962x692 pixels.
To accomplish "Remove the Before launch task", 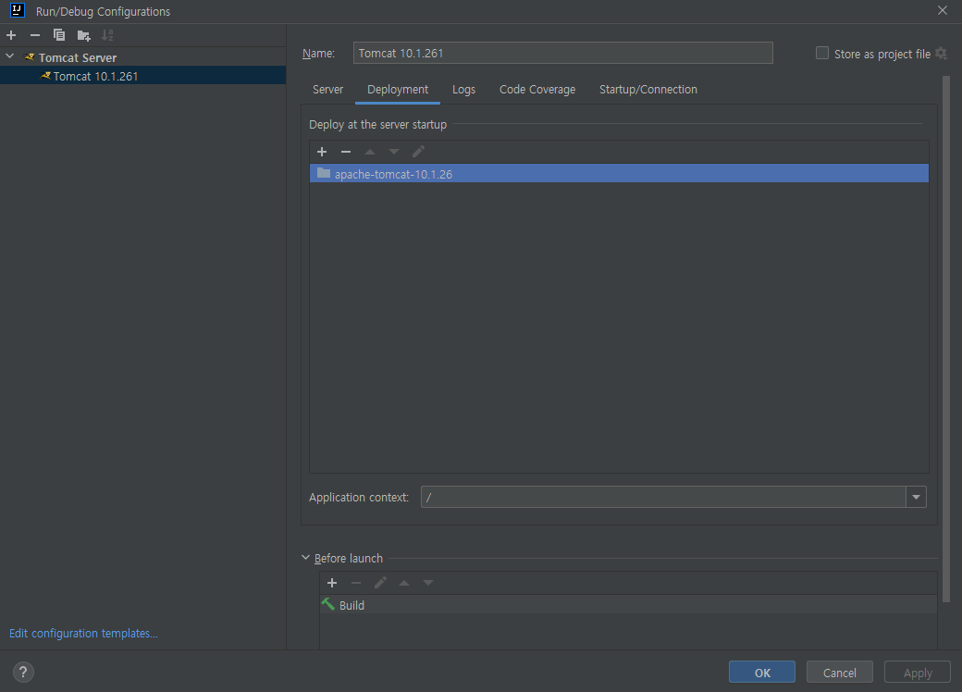I will coord(356,583).
